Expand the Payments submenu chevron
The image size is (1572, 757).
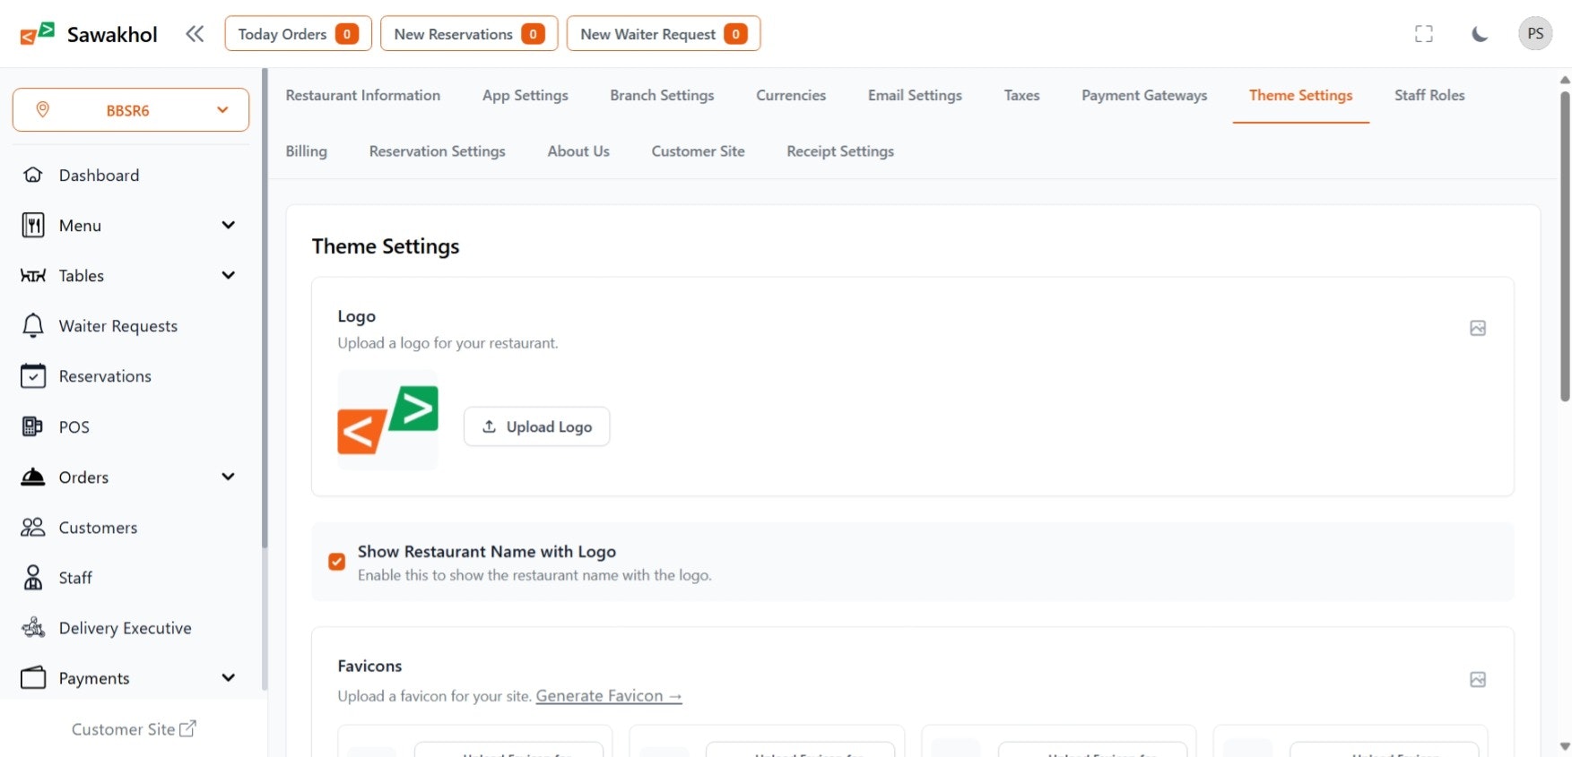[229, 677]
